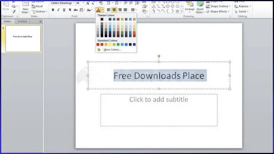Align text left
Image resolution: width=274 pixels, height=154 pixels.
108,10
